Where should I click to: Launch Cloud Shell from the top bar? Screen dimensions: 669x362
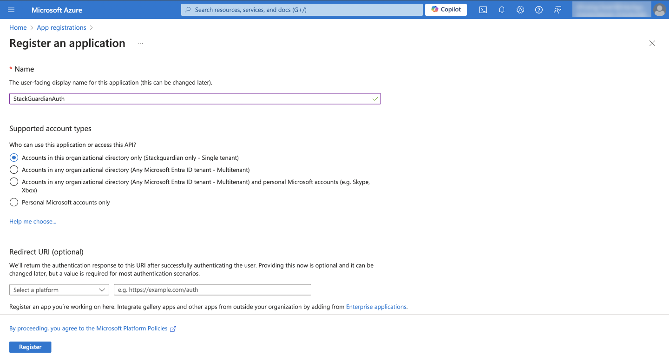click(483, 10)
